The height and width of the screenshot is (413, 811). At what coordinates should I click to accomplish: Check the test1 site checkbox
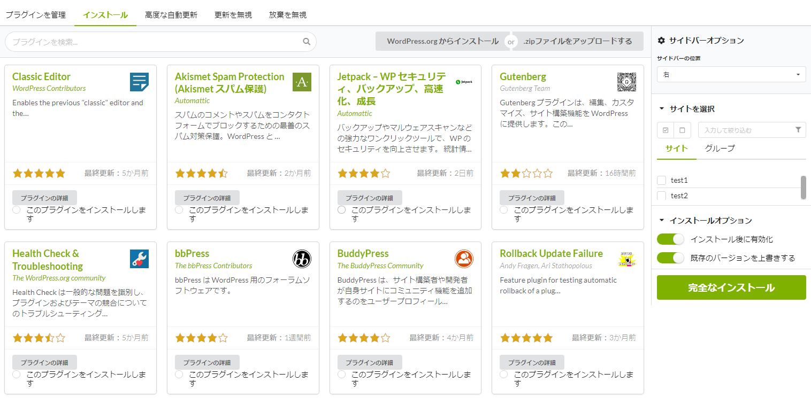pos(662,180)
